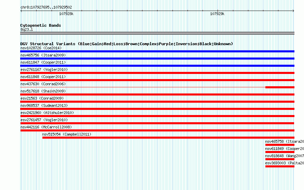Open nsv611848 (Cooper2011) variant label
Image resolution: width=304 pixels, height=190 pixels.
pyautogui.click(x=43, y=77)
